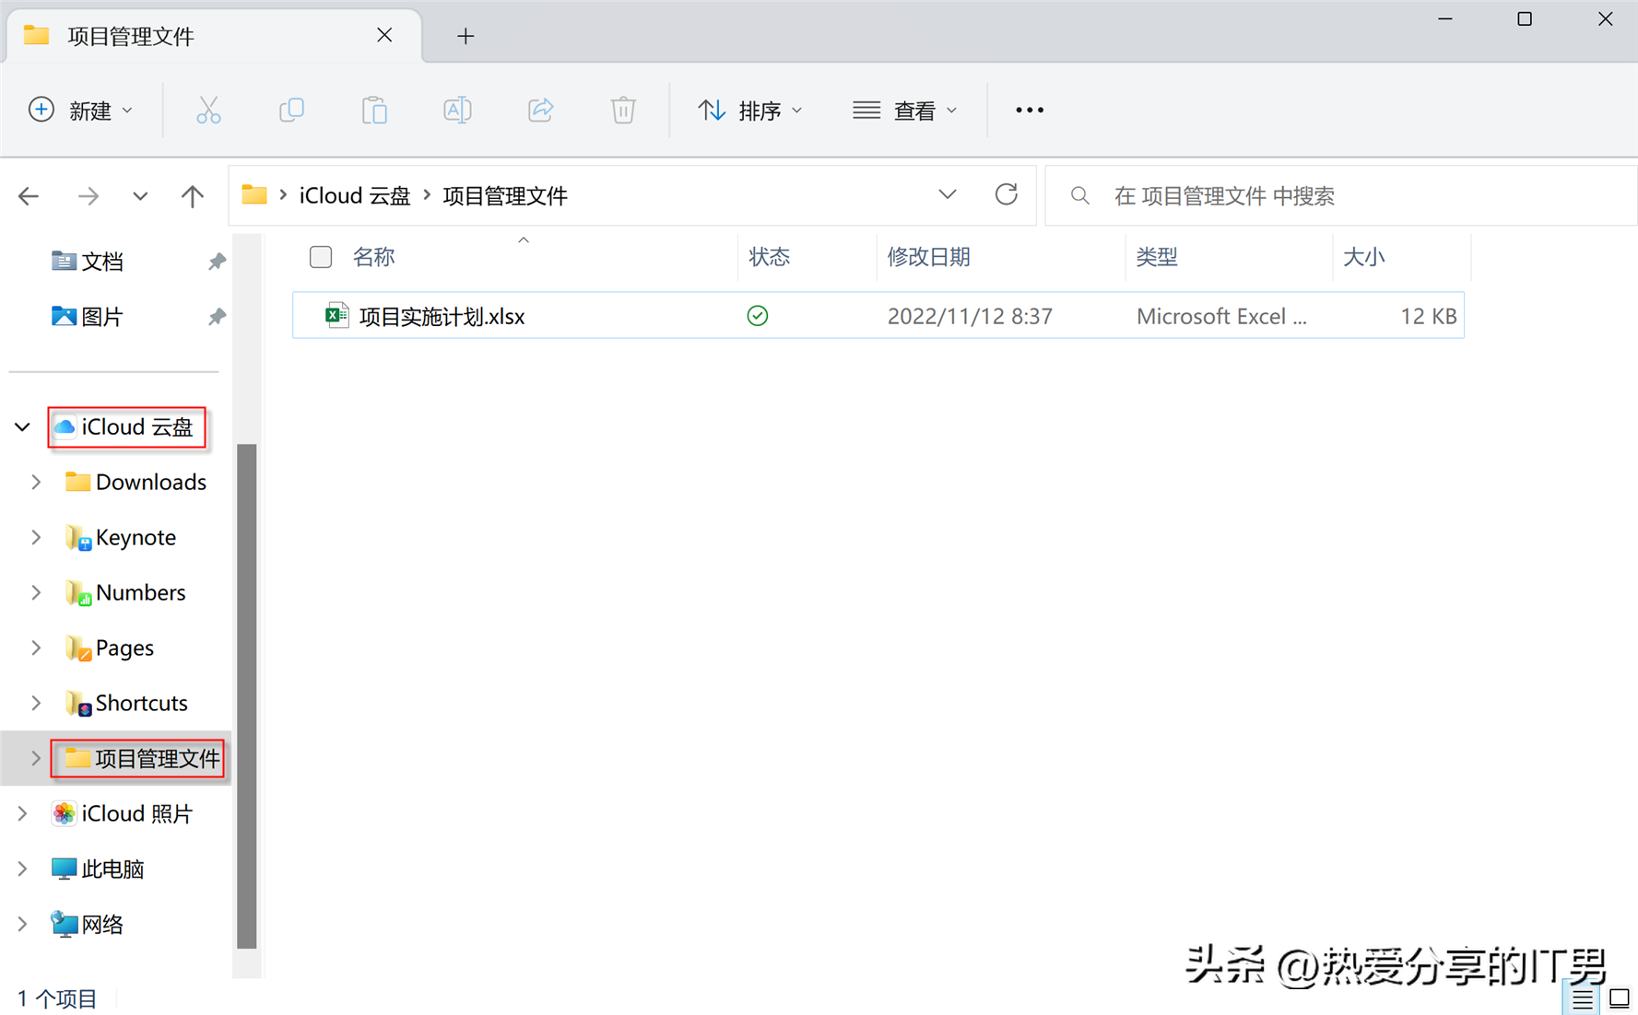Open the three-dot more options menu

[x=1030, y=111]
